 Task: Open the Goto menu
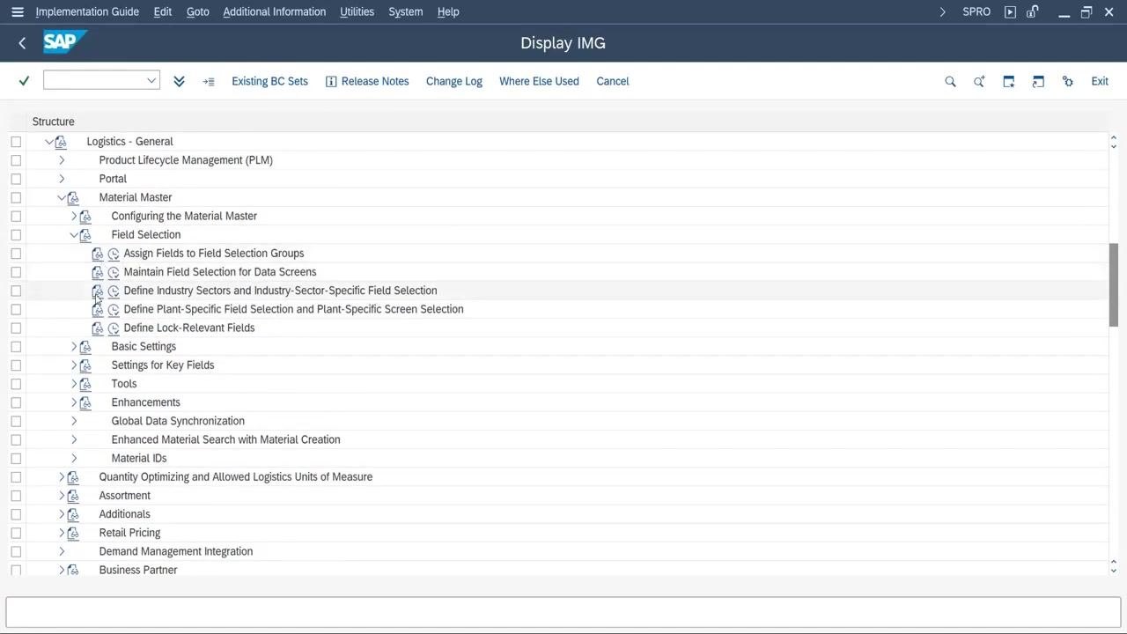[x=197, y=11]
